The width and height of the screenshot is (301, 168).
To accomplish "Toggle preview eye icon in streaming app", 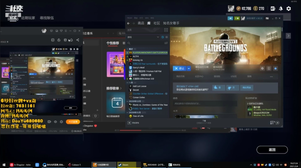I will pos(55,121).
